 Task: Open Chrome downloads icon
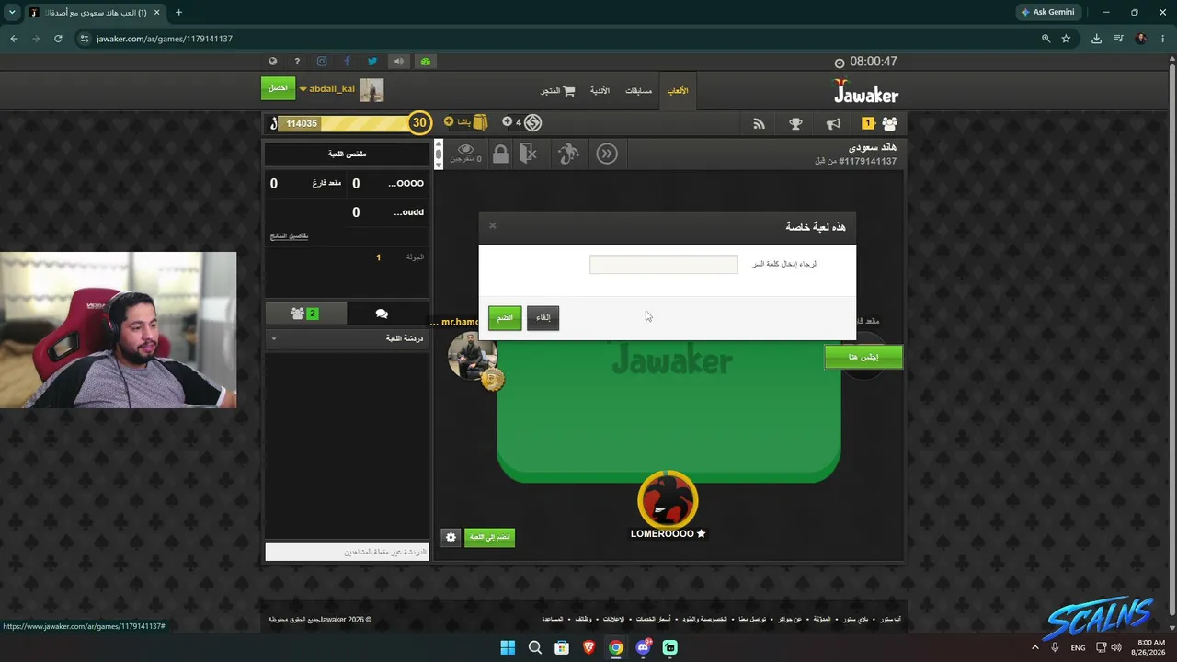click(1096, 39)
